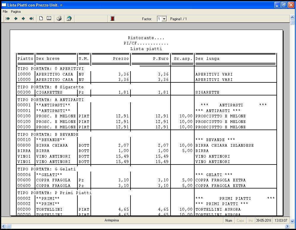Click 'TIPO PORTATA: 0 APERITIVI' heading

click(x=51, y=68)
